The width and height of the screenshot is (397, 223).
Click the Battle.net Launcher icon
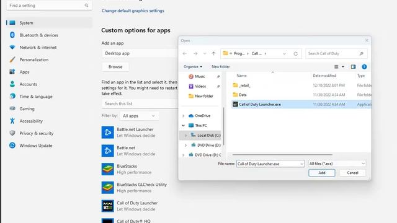coord(107,132)
